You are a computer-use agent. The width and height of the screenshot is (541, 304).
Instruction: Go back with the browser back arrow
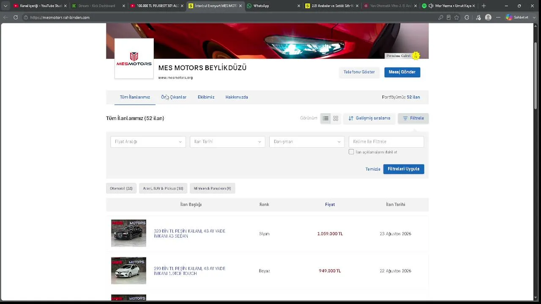tap(5, 17)
